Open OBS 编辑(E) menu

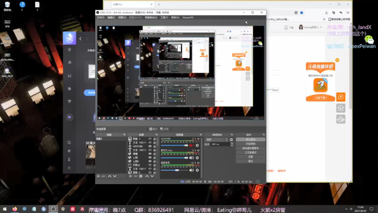click(x=111, y=18)
